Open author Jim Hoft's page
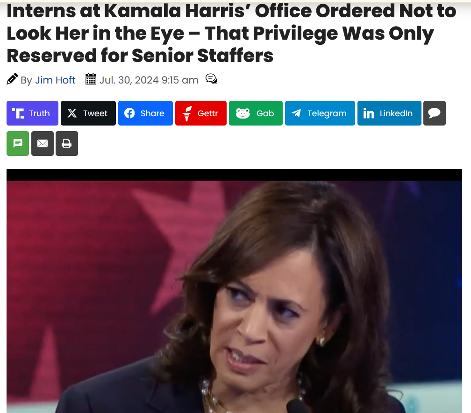Viewport: 471px width, 413px height. point(55,80)
